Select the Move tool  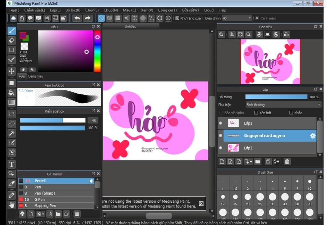(12, 71)
